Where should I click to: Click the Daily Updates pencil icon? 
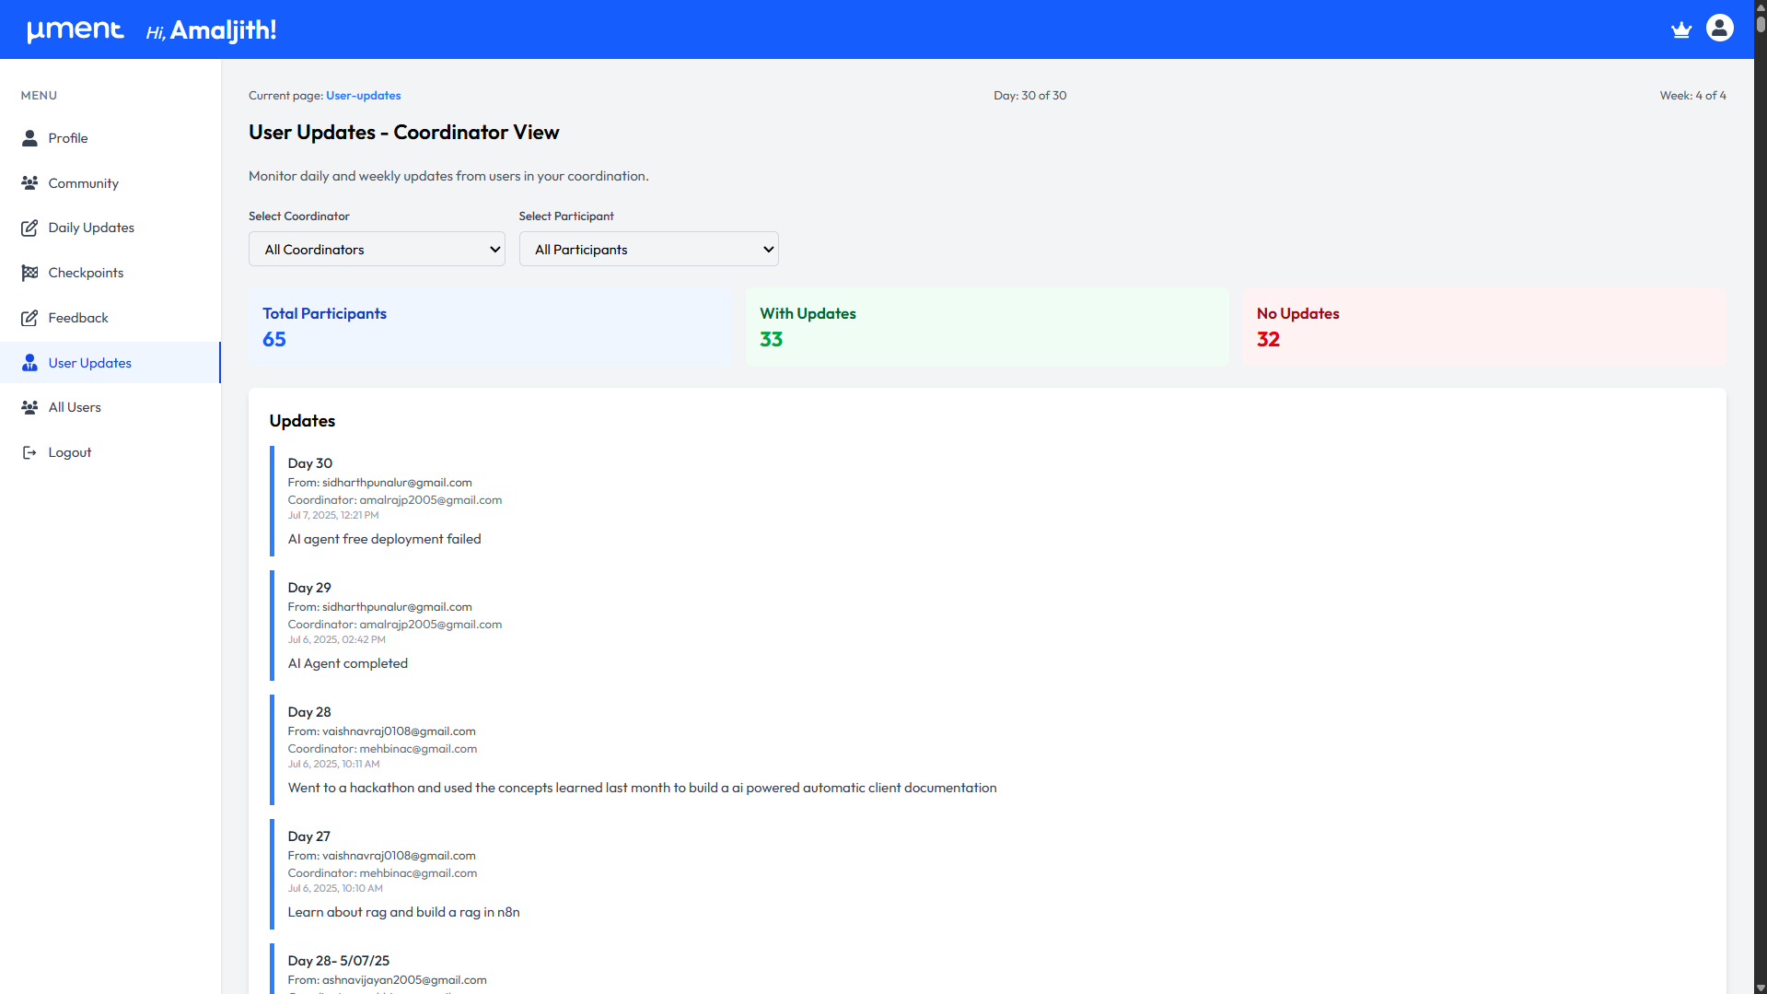pos(29,228)
